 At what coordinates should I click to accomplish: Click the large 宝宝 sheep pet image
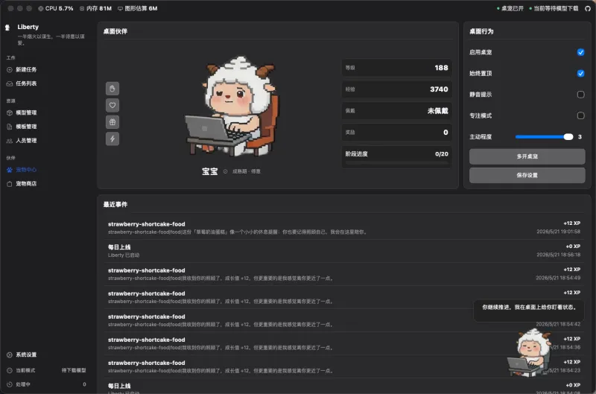click(232, 107)
